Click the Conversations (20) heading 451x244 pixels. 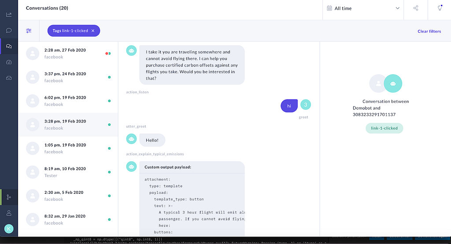click(47, 8)
